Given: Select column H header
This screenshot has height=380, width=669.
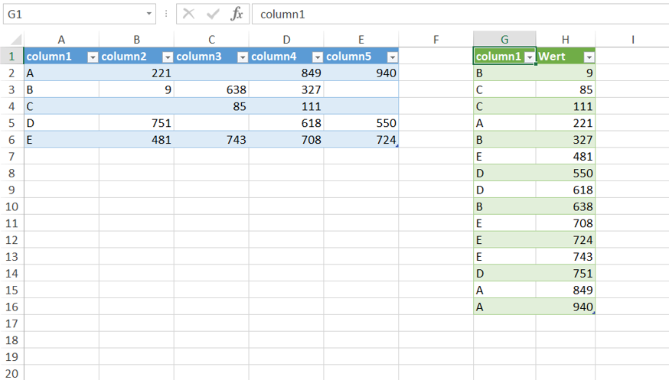Looking at the screenshot, I should pos(566,40).
